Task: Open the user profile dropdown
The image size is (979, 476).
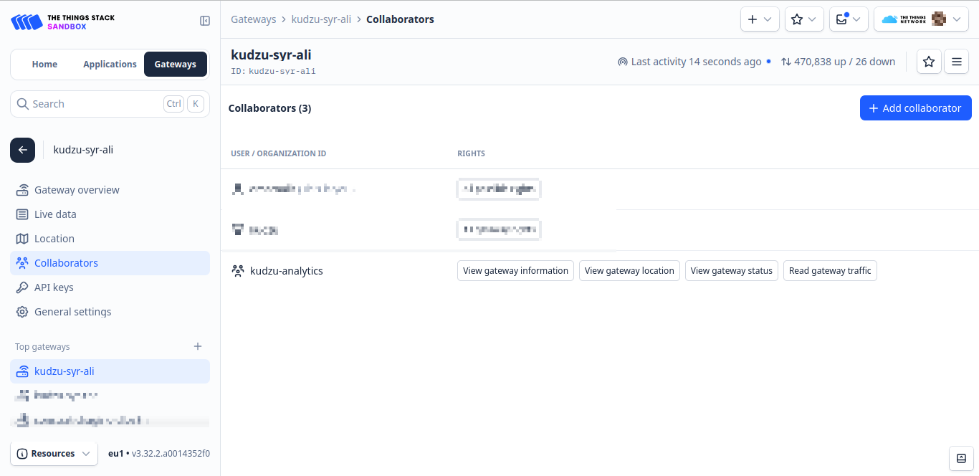Action: [922, 19]
